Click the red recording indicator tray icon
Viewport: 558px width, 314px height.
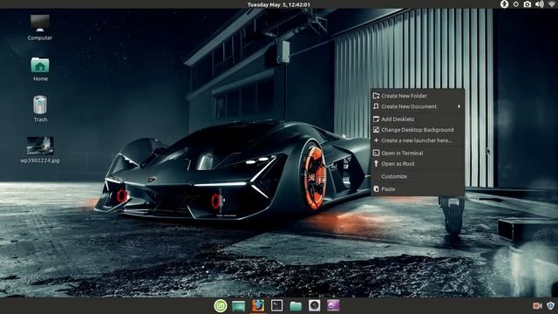point(537,306)
